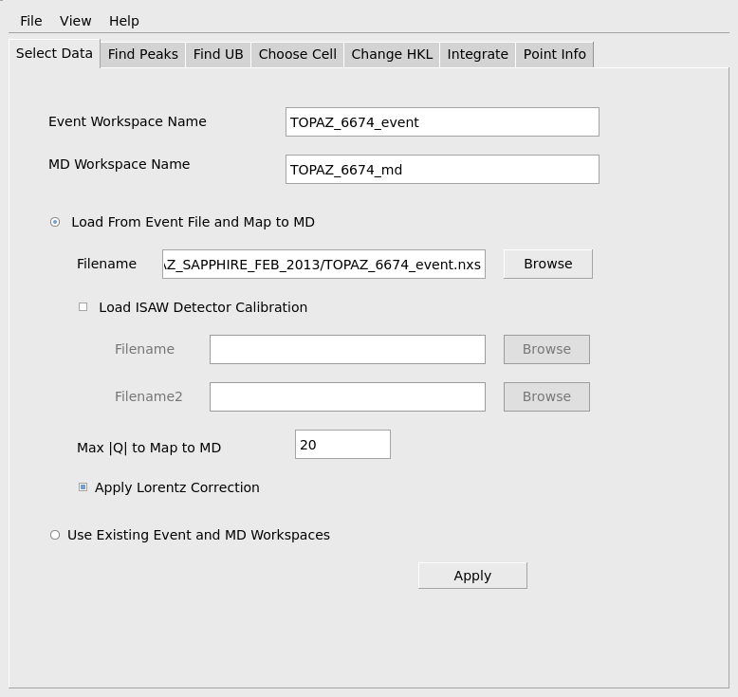Viewport: 738px width, 697px height.
Task: Click the Max |Q| to Map field
Action: click(x=342, y=445)
